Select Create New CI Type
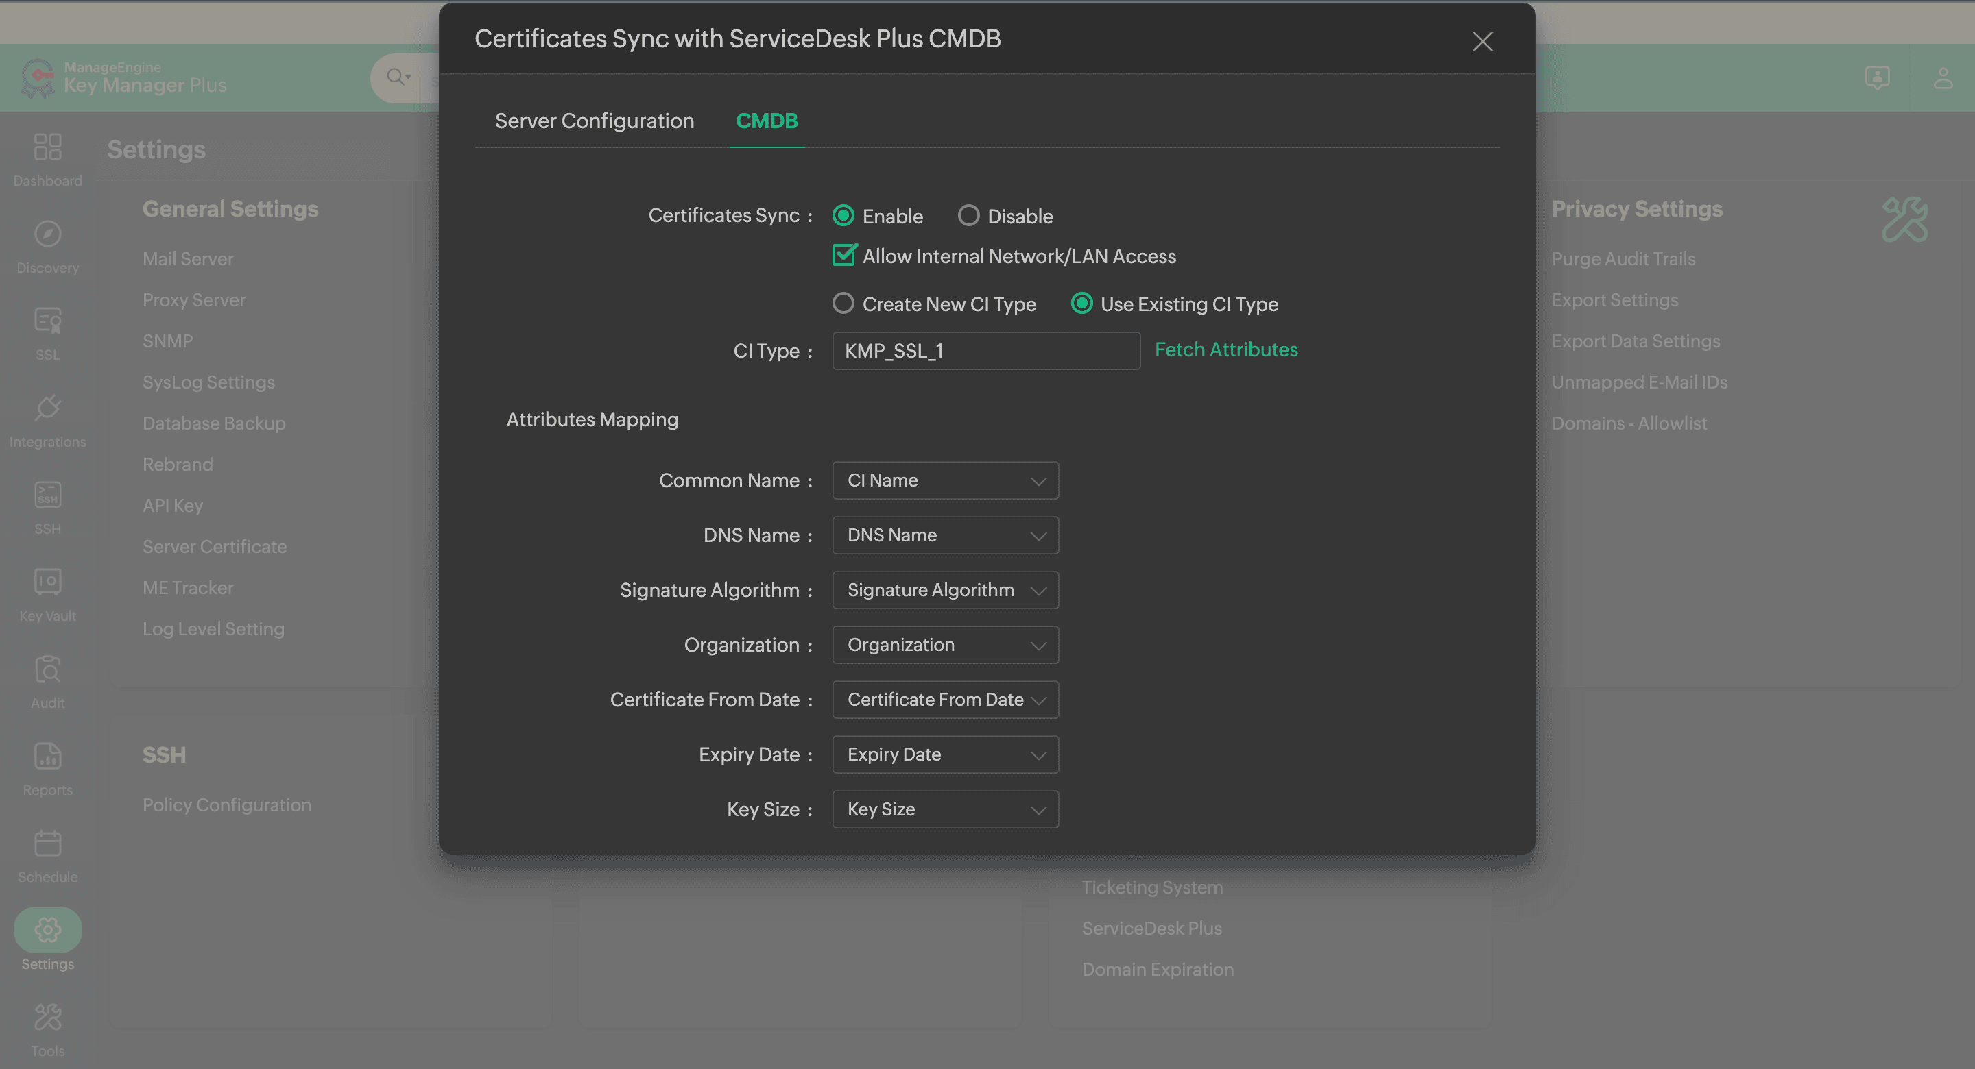Image resolution: width=1975 pixels, height=1069 pixels. pyautogui.click(x=843, y=304)
